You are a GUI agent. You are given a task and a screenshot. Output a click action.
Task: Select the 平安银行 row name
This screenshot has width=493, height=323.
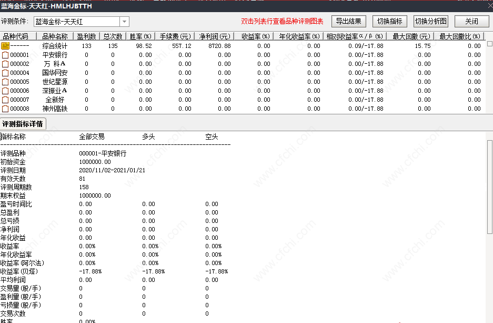click(55, 55)
